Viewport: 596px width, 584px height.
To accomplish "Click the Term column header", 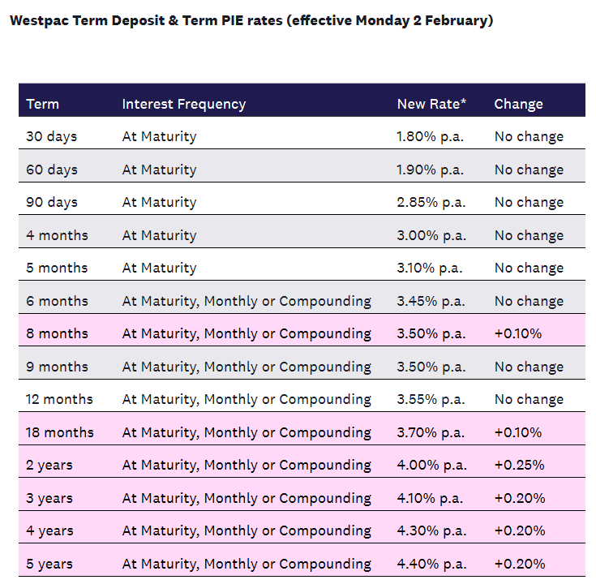I will point(43,104).
